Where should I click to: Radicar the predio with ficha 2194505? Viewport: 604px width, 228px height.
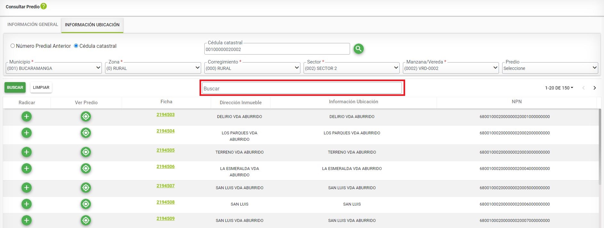[x=27, y=152]
